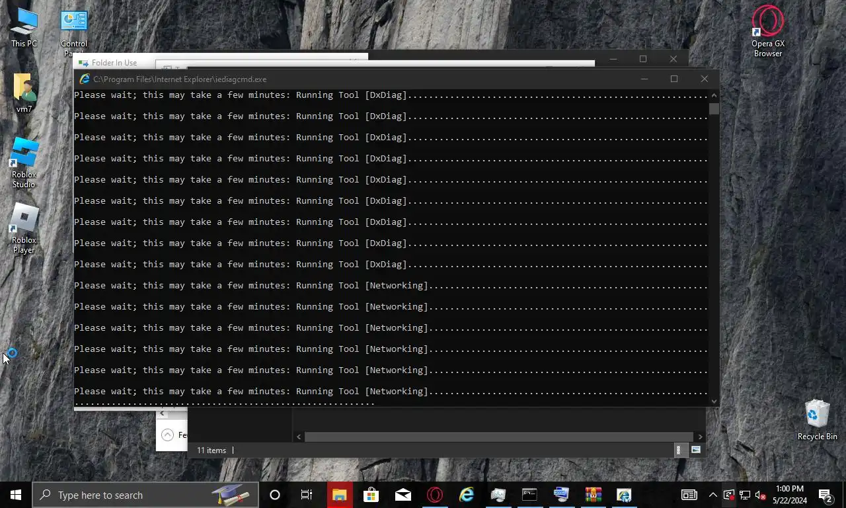Open Internet Explorer from the taskbar
The width and height of the screenshot is (846, 508).
pyautogui.click(x=467, y=495)
